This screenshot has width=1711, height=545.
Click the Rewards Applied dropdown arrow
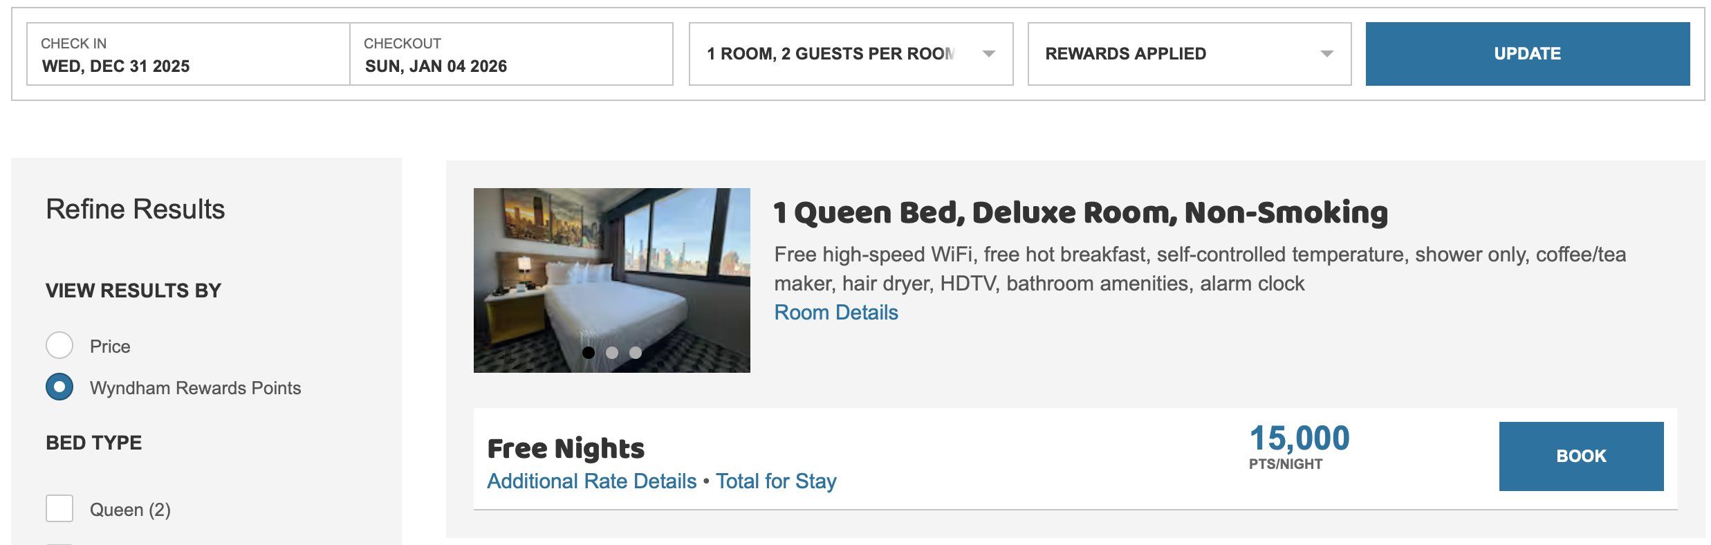[x=1326, y=54]
